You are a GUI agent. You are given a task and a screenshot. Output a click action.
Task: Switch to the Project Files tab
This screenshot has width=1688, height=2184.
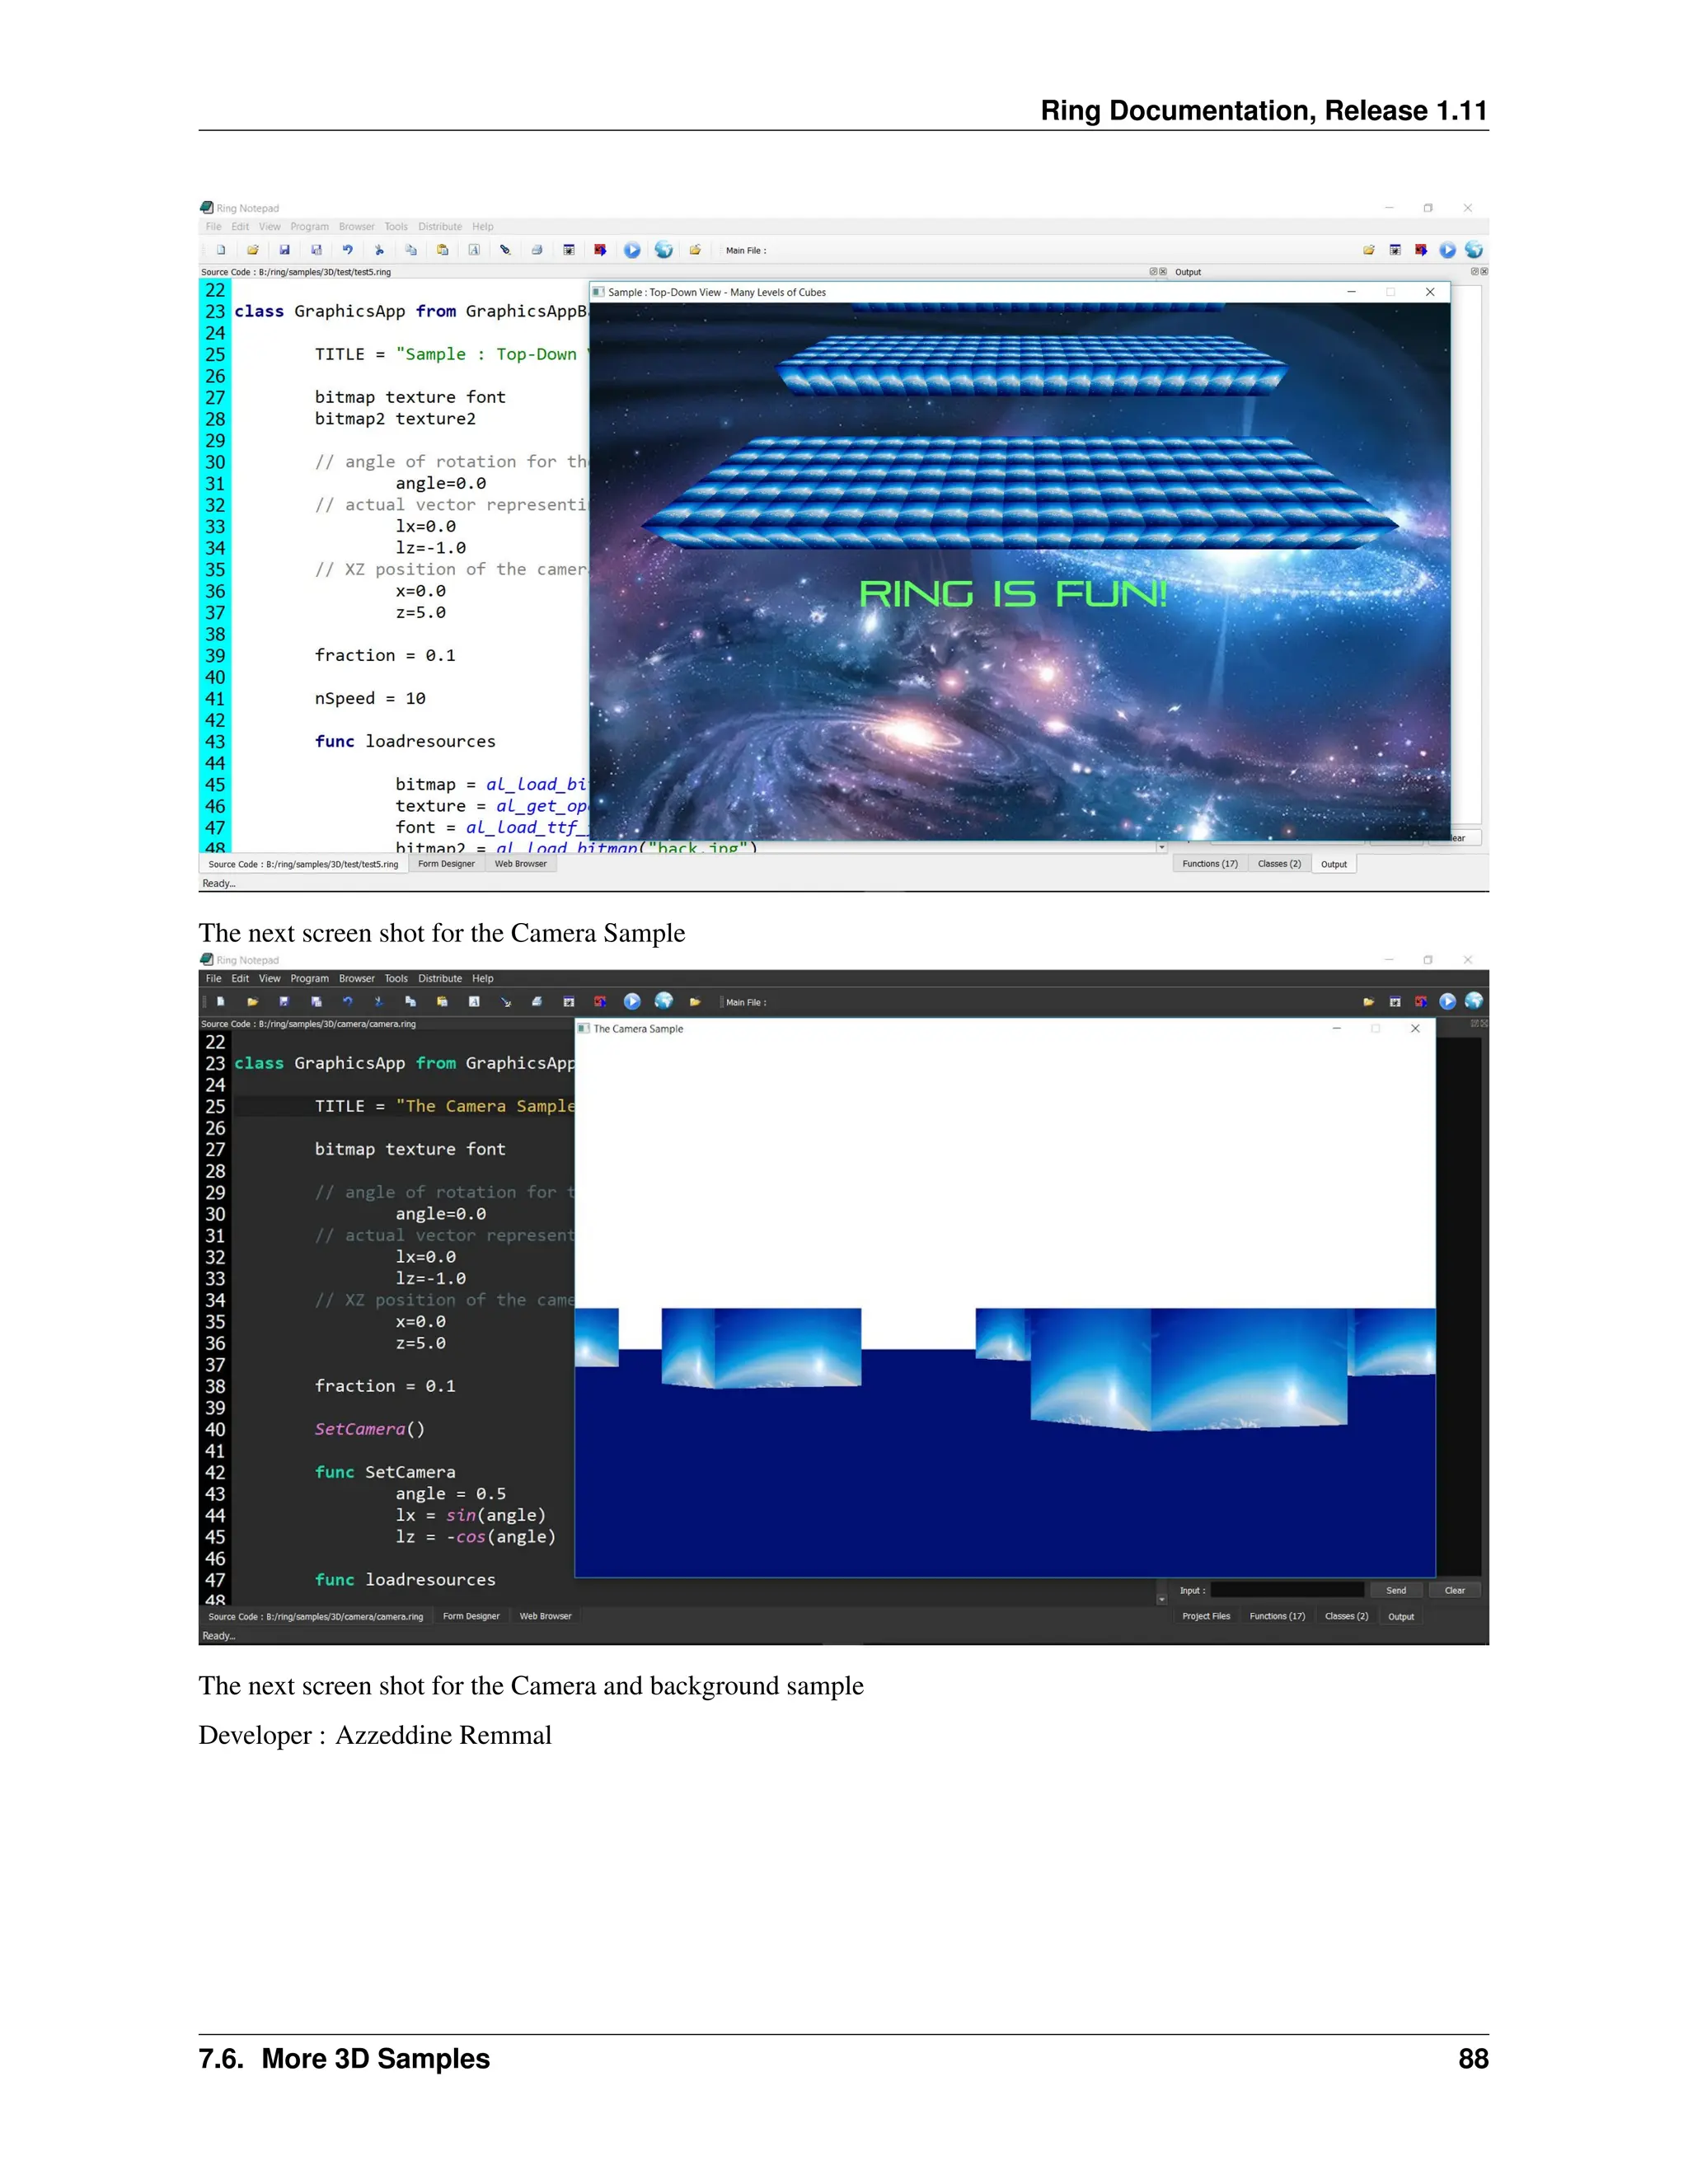pos(1206,1616)
